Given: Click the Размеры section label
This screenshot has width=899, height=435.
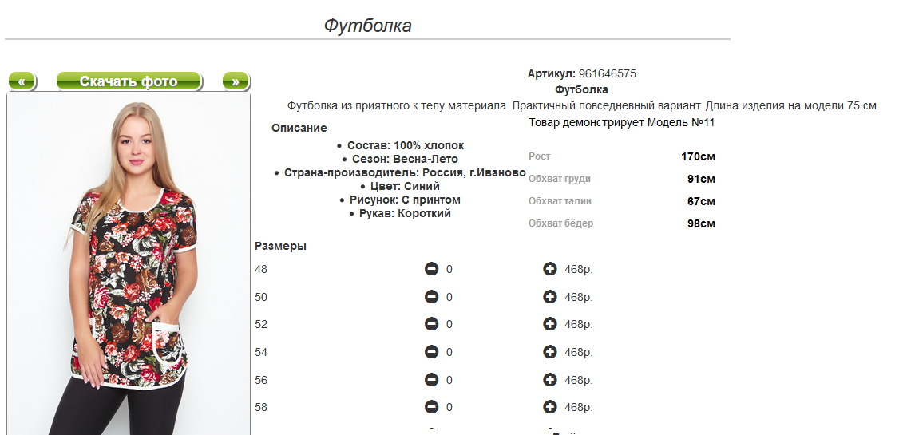Looking at the screenshot, I should [280, 247].
